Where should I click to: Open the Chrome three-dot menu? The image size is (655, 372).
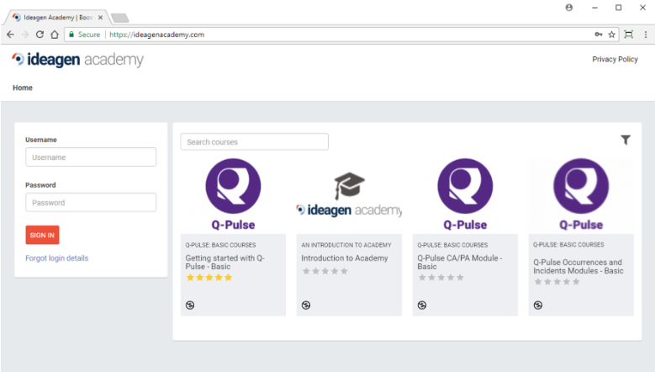pos(646,35)
